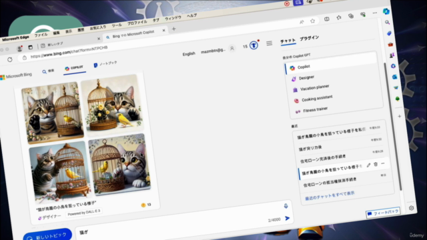Open the tab actions workspace icon

(x=31, y=47)
